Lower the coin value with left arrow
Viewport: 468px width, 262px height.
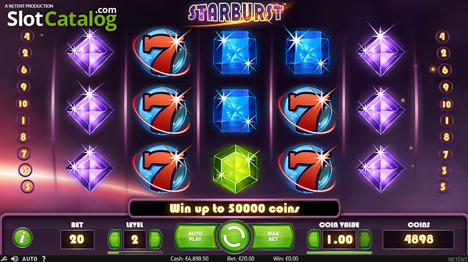point(314,239)
